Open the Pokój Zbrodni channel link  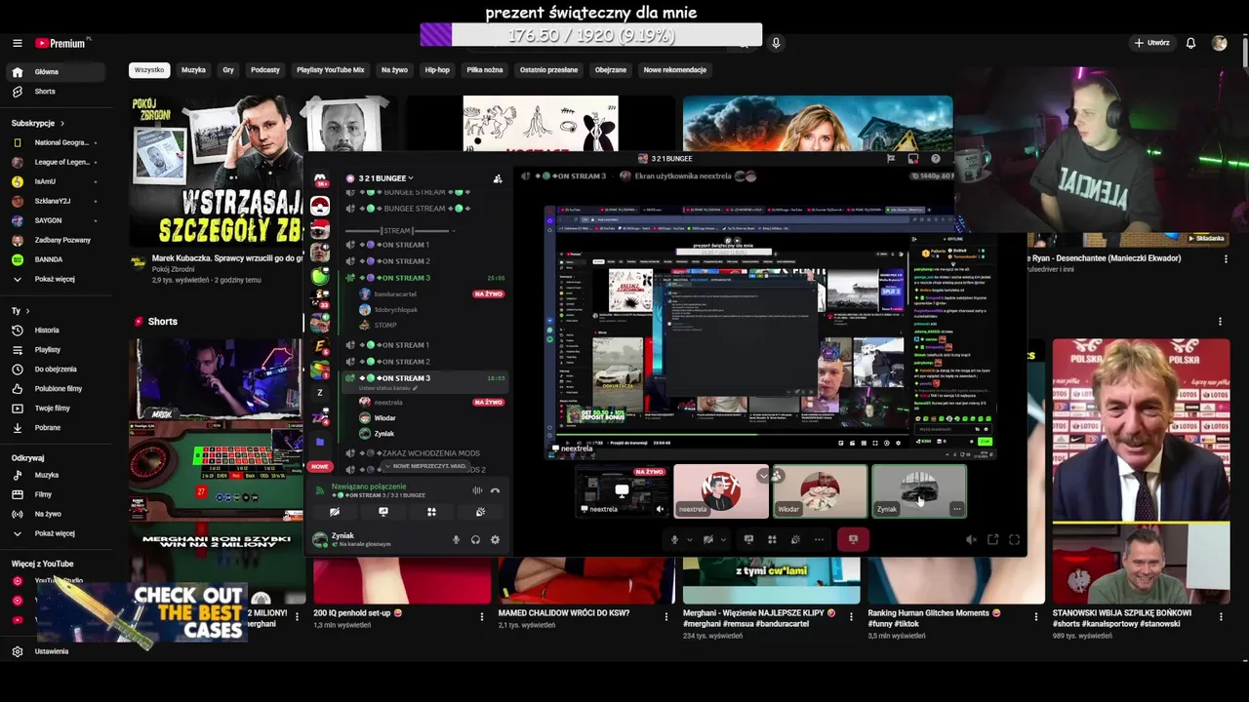pos(172,269)
